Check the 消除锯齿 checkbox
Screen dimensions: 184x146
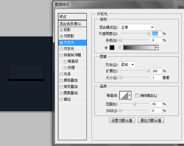tap(137, 95)
